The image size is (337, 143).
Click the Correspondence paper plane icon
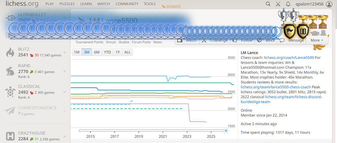pyautogui.click(x=10, y=111)
